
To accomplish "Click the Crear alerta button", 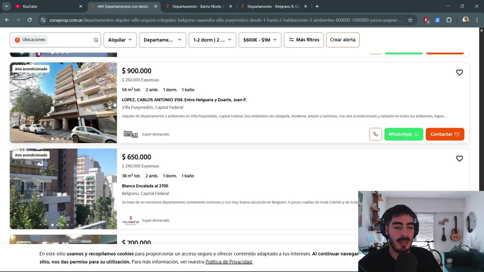I will point(343,40).
